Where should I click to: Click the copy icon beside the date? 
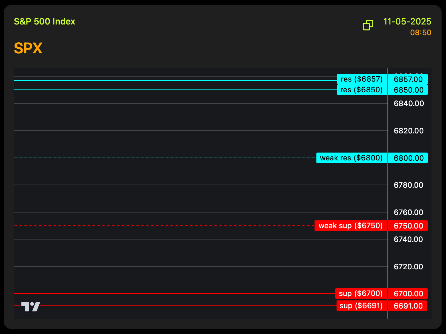368,25
